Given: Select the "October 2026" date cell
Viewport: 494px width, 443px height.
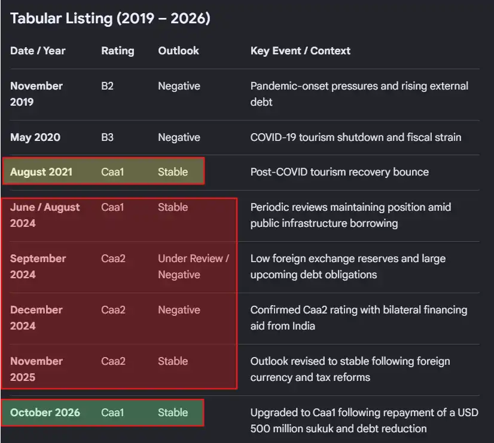Looking at the screenshot, I should (45, 412).
